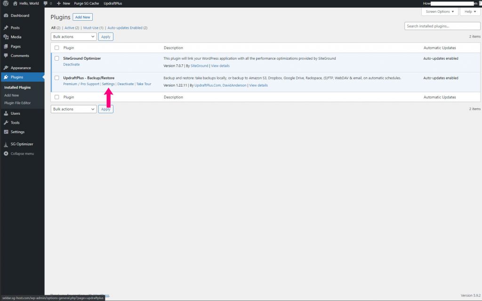This screenshot has width=482, height=301.
Task: Open UpdraftPlus Settings link
Action: click(x=108, y=84)
